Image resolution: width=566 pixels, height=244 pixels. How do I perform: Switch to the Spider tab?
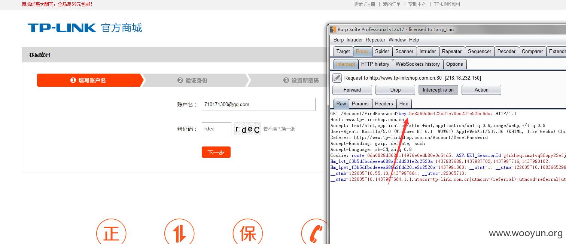(382, 52)
